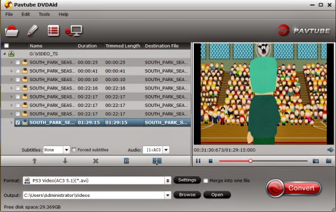Open the Tools menu

(44, 15)
